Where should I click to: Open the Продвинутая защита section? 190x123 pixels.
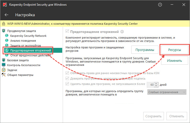click(x=21, y=31)
